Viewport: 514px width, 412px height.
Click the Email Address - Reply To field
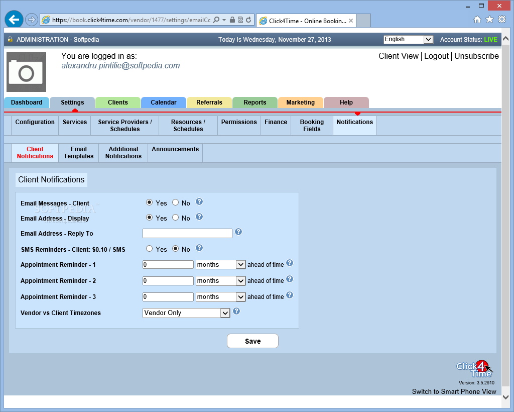coord(187,233)
